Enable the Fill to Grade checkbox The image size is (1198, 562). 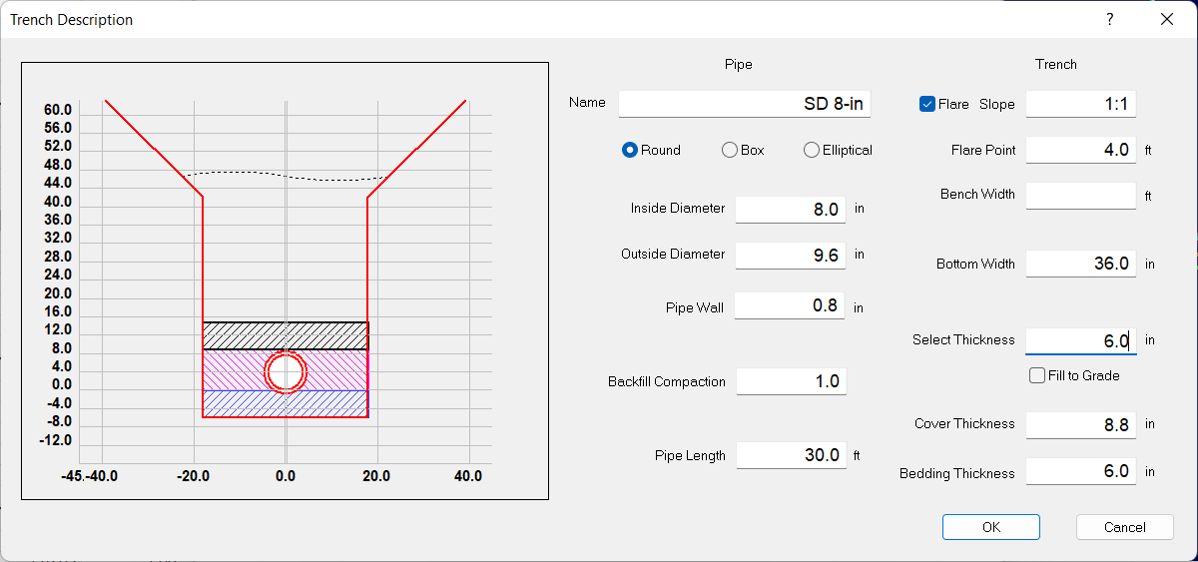tap(1037, 375)
